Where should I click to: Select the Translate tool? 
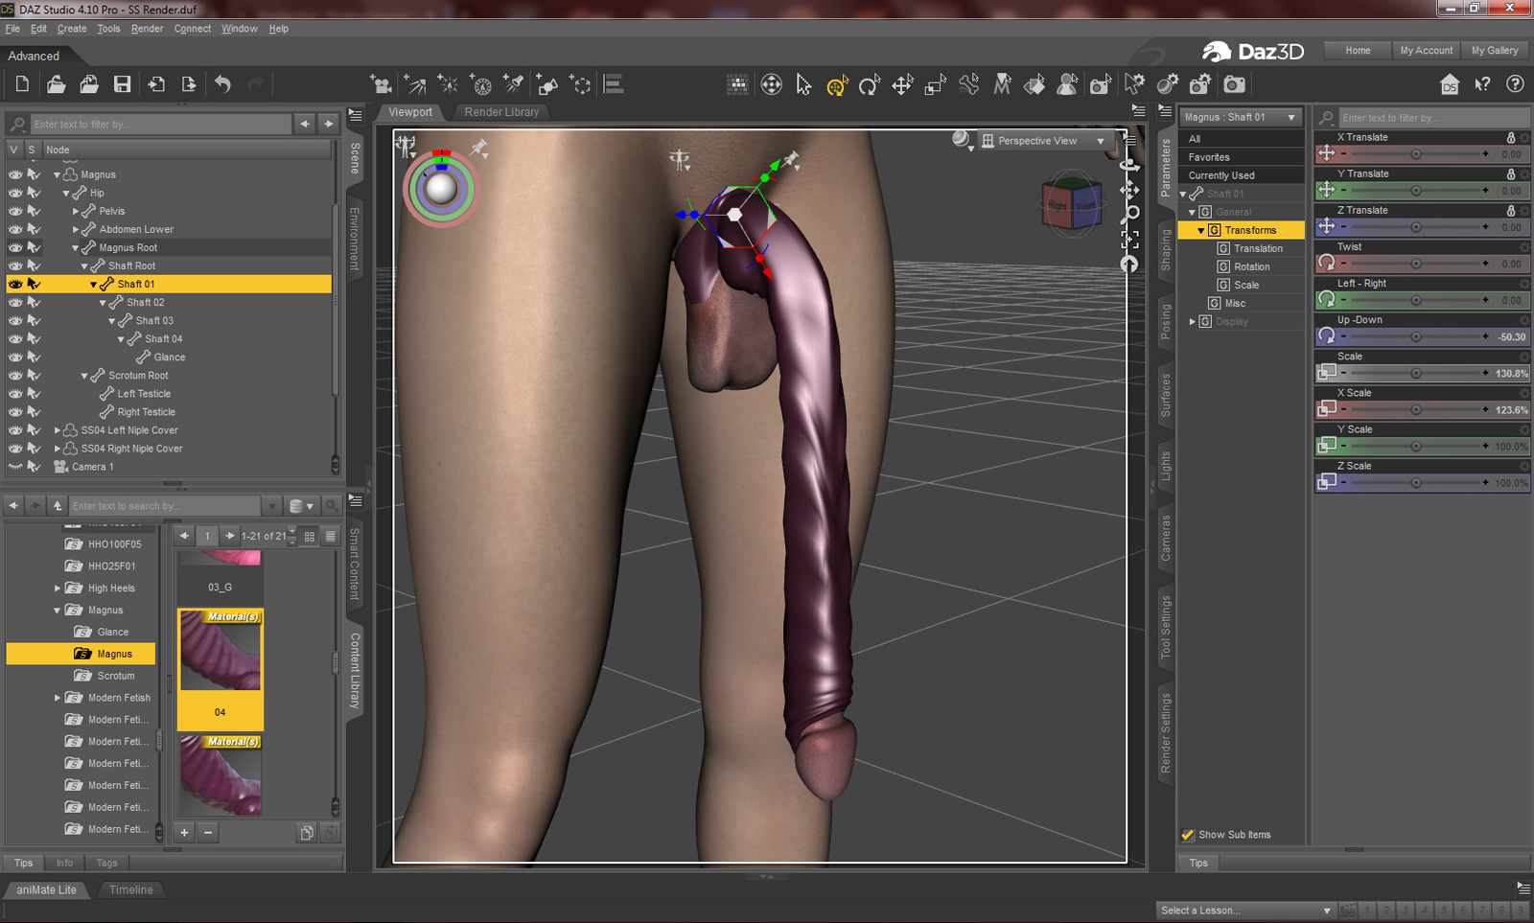(902, 85)
